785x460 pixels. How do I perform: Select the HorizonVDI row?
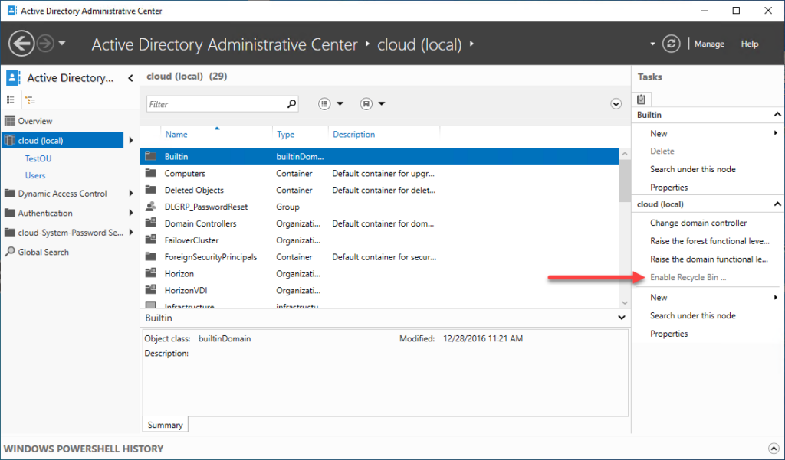point(379,291)
